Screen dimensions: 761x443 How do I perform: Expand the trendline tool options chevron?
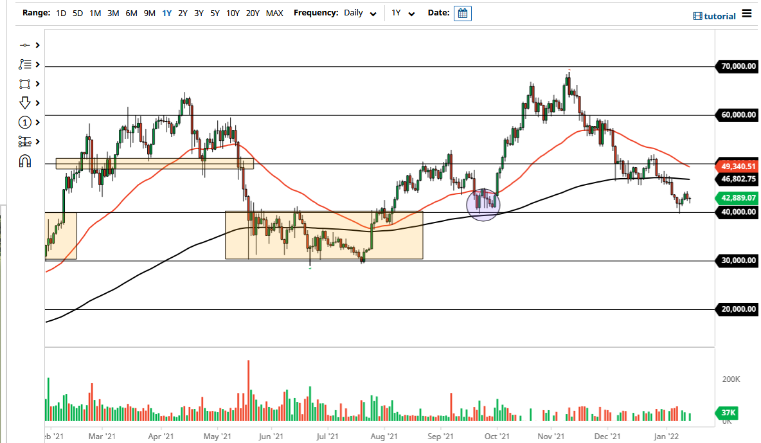click(38, 45)
